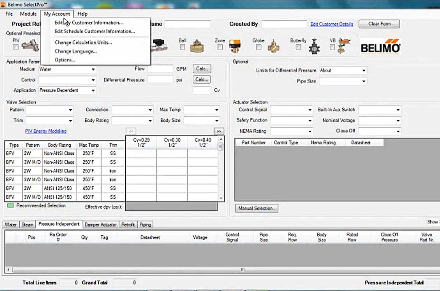Image resolution: width=440 pixels, height=291 pixels.
Task: Click the BELIMO logo
Action: [x=381, y=46]
